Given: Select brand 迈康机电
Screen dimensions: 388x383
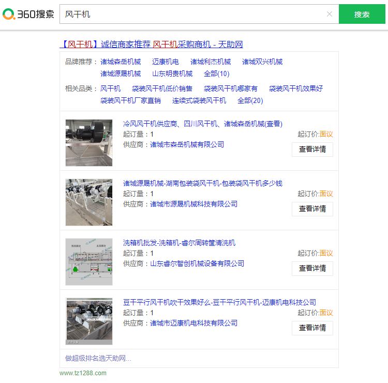Looking at the screenshot, I should (166, 62).
